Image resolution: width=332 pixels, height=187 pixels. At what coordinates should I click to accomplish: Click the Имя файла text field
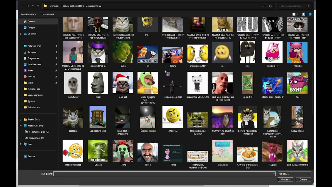pyautogui.click(x=164, y=174)
